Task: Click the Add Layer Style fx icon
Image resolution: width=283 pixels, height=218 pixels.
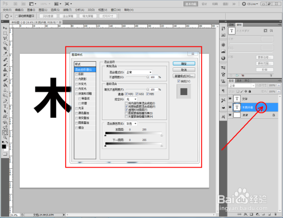Action: pyautogui.click(x=246, y=215)
